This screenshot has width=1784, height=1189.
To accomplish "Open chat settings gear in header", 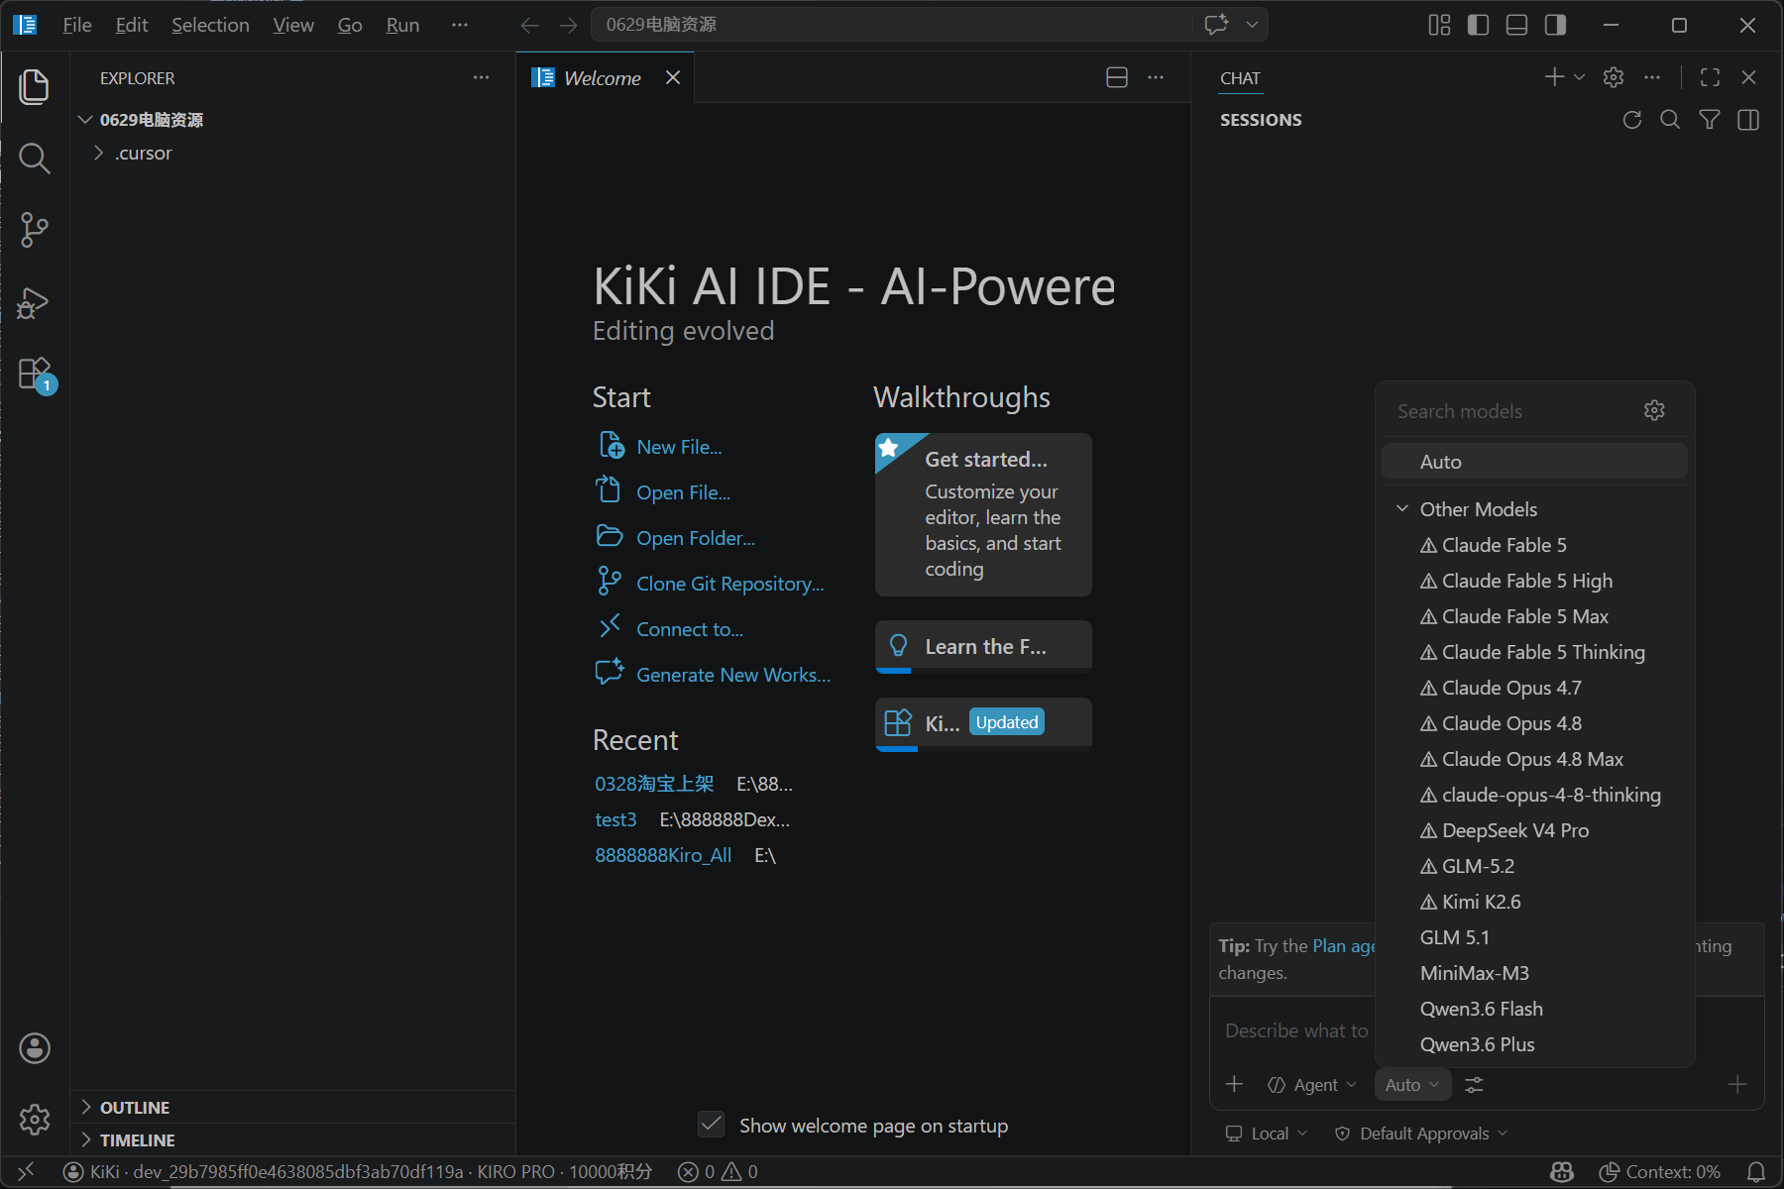I will pos(1614,77).
